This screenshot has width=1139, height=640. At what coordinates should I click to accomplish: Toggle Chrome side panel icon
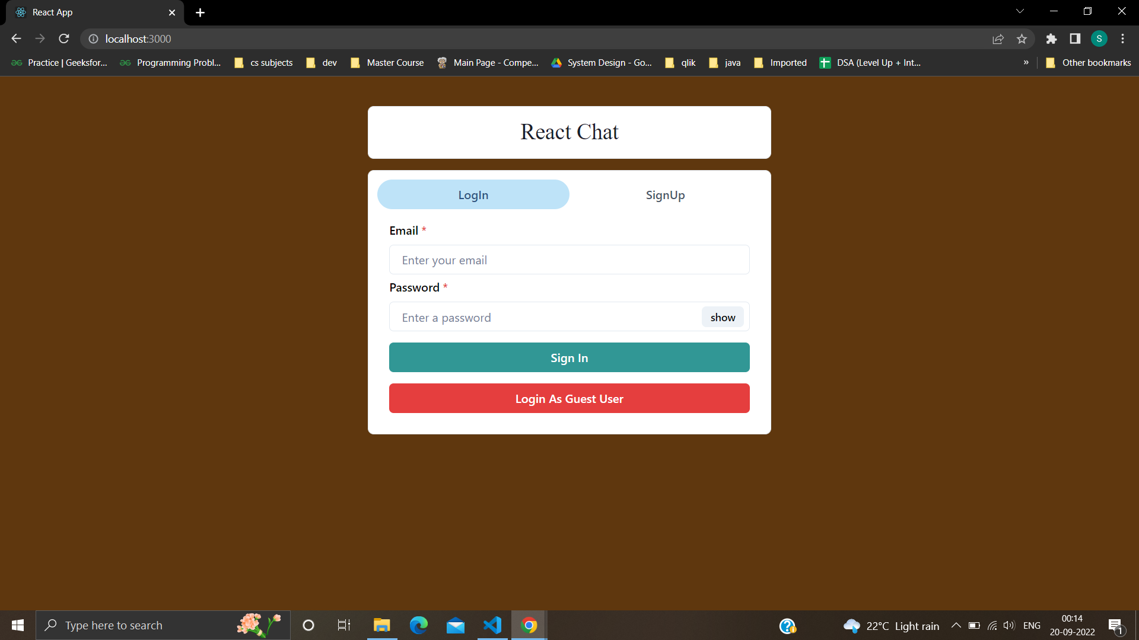click(1075, 39)
